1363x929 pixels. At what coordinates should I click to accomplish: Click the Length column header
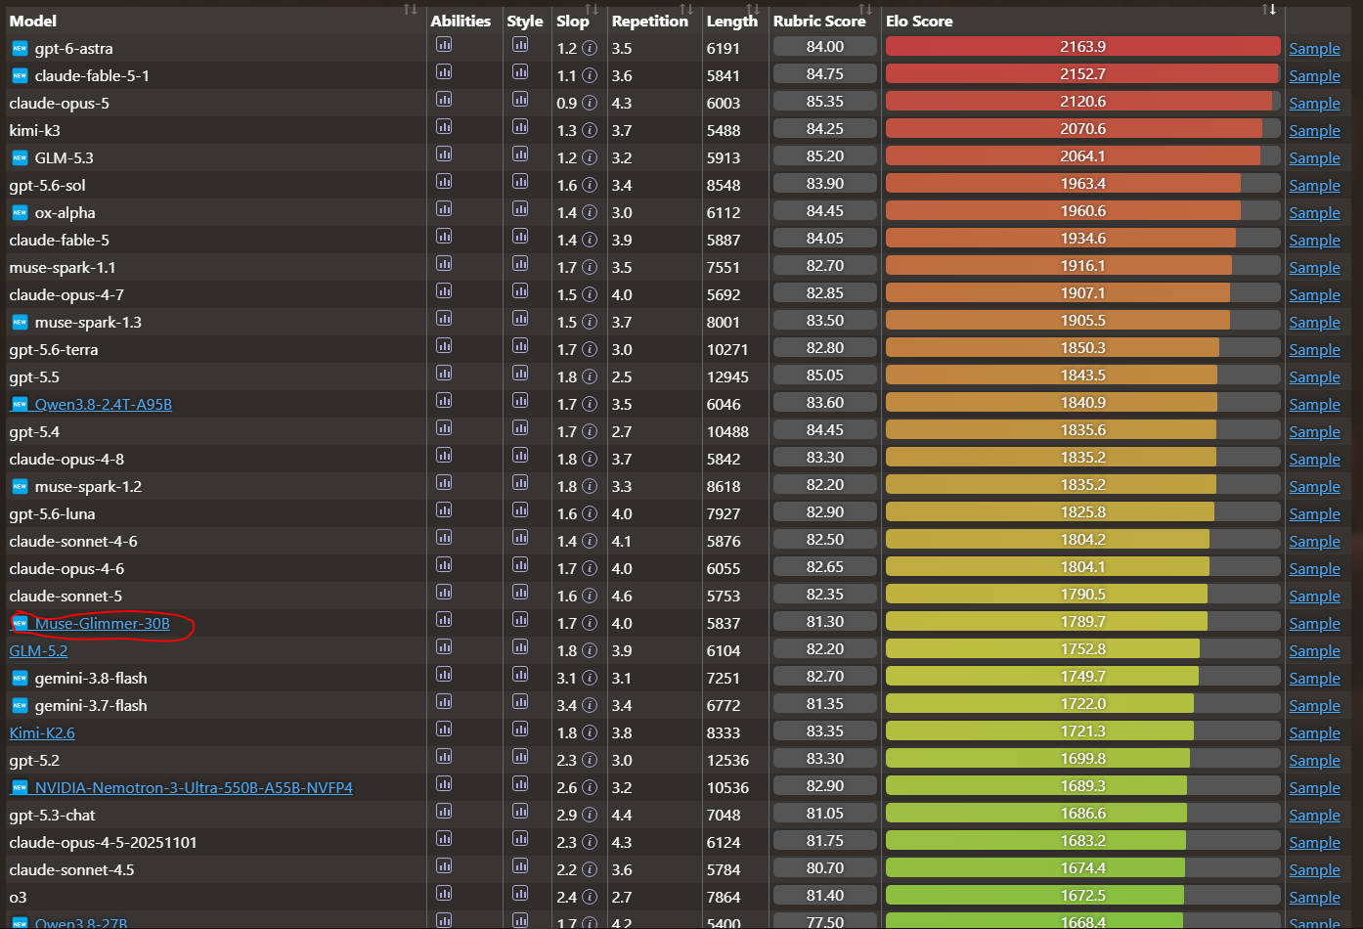click(732, 21)
